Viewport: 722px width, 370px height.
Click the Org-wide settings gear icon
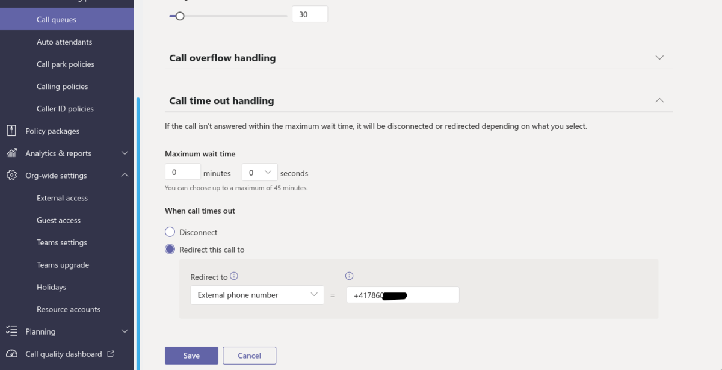point(11,175)
